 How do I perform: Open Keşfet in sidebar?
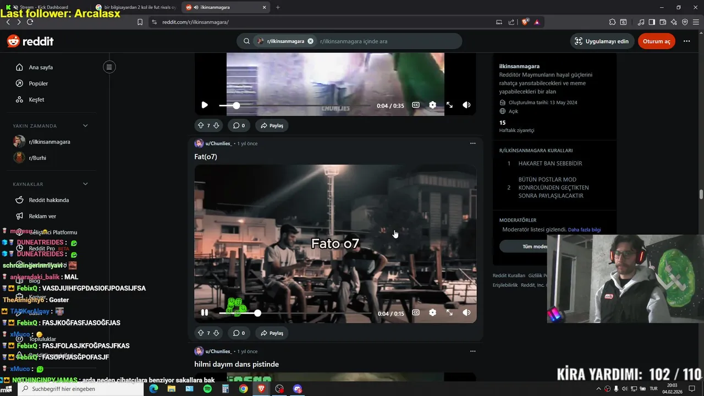pyautogui.click(x=36, y=100)
